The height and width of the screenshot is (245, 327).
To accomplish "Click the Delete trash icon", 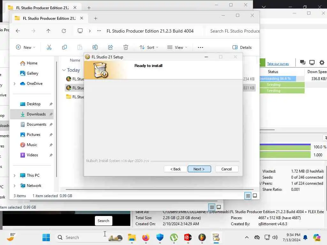I will tap(126, 47).
